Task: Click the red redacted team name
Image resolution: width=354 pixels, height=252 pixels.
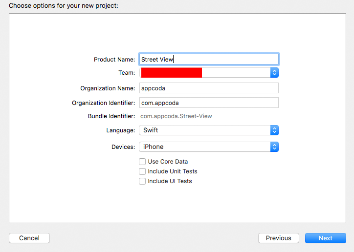Action: (172, 73)
